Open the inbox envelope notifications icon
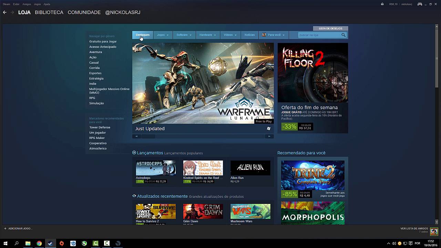This screenshot has width=441, height=248. click(382, 4)
